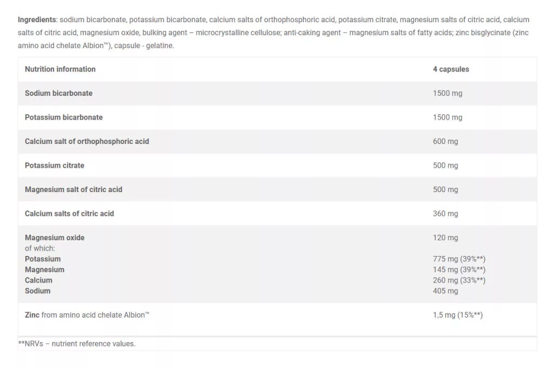Screen dimensions: 554x368
Task: Click the Nutrition information header cell
Action: [x=60, y=69]
